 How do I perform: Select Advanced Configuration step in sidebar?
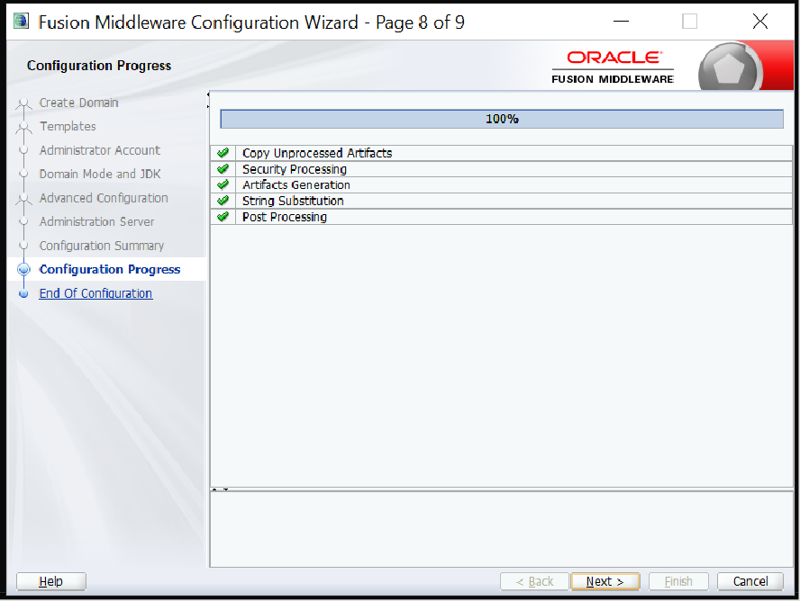(104, 198)
